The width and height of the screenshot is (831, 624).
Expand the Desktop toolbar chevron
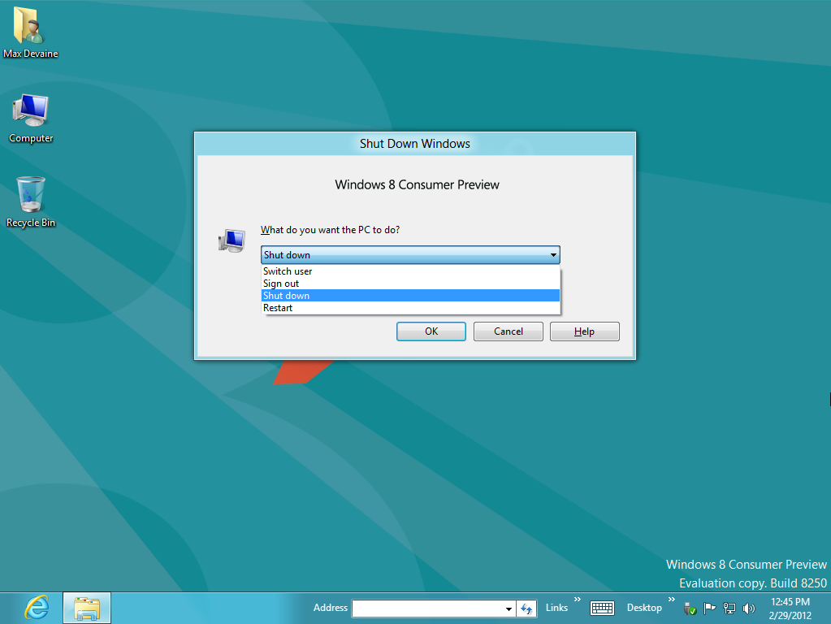672,599
